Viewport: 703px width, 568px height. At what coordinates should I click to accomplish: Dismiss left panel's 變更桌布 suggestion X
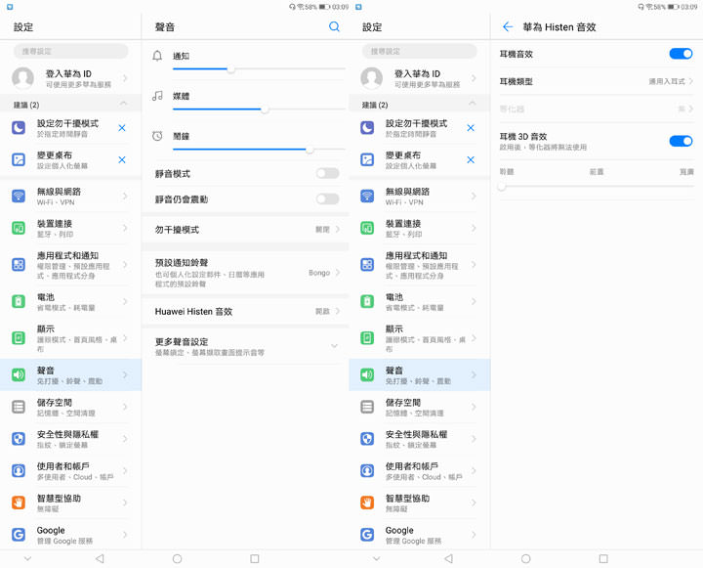click(x=122, y=160)
